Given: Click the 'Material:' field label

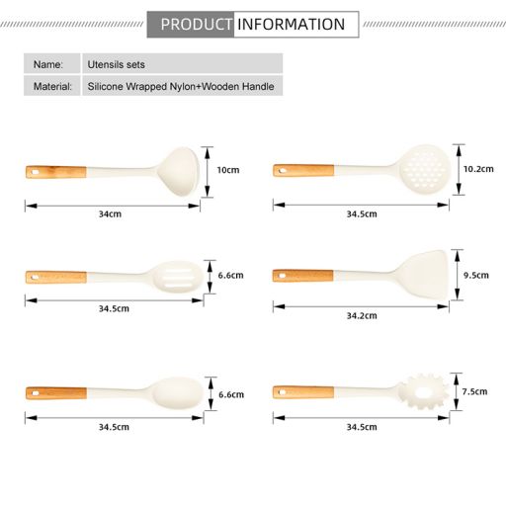Looking at the screenshot, I should pyautogui.click(x=52, y=86).
